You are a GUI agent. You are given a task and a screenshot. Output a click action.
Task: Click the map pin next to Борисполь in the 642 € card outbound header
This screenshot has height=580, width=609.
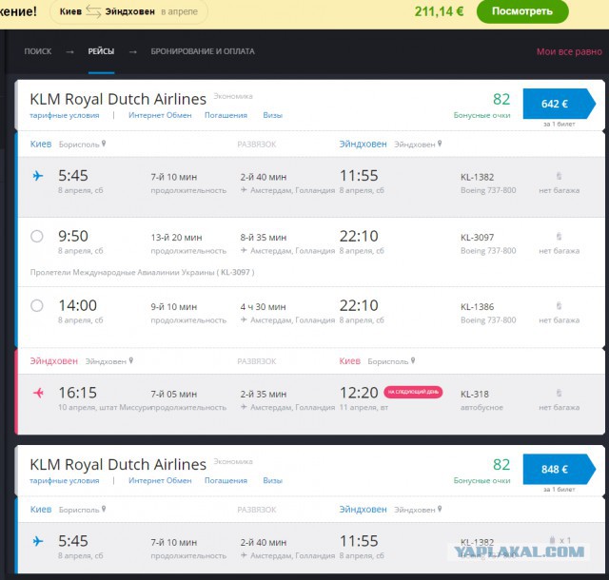coord(104,144)
